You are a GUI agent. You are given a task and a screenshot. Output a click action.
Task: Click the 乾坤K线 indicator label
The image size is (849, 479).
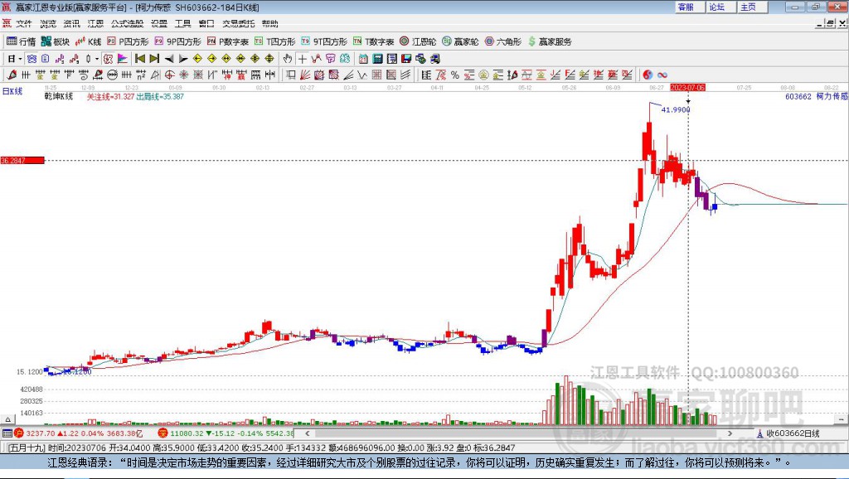[59, 96]
